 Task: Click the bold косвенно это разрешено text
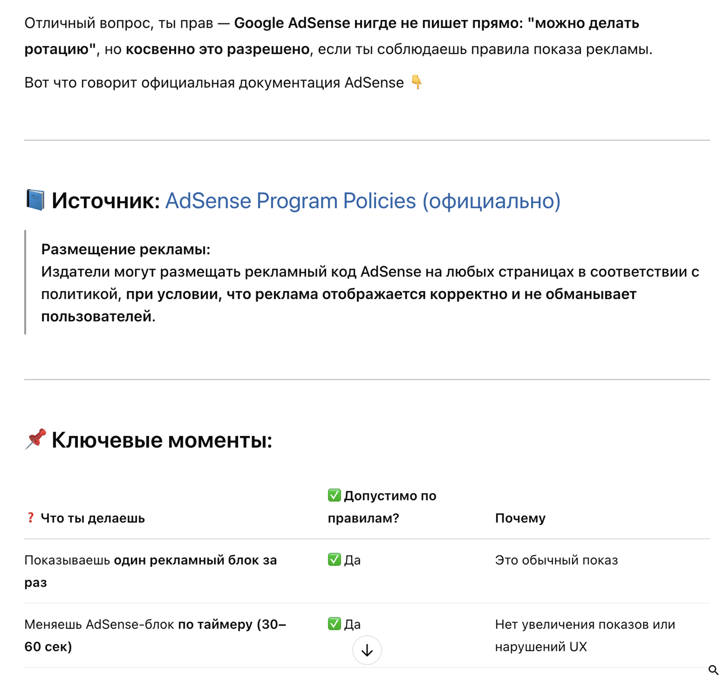pyautogui.click(x=217, y=49)
